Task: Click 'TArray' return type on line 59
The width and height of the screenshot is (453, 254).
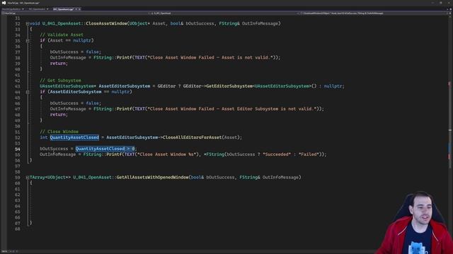Action: [38, 177]
